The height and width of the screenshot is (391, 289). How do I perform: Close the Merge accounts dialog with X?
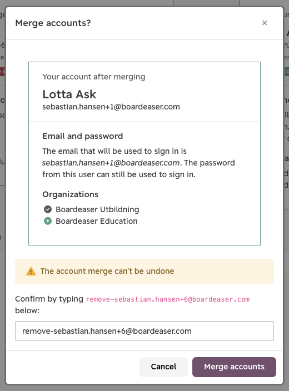[x=265, y=23]
